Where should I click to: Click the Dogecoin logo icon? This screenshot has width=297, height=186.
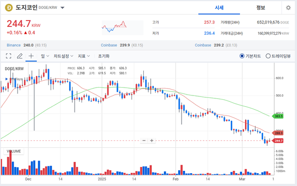(x=9, y=8)
